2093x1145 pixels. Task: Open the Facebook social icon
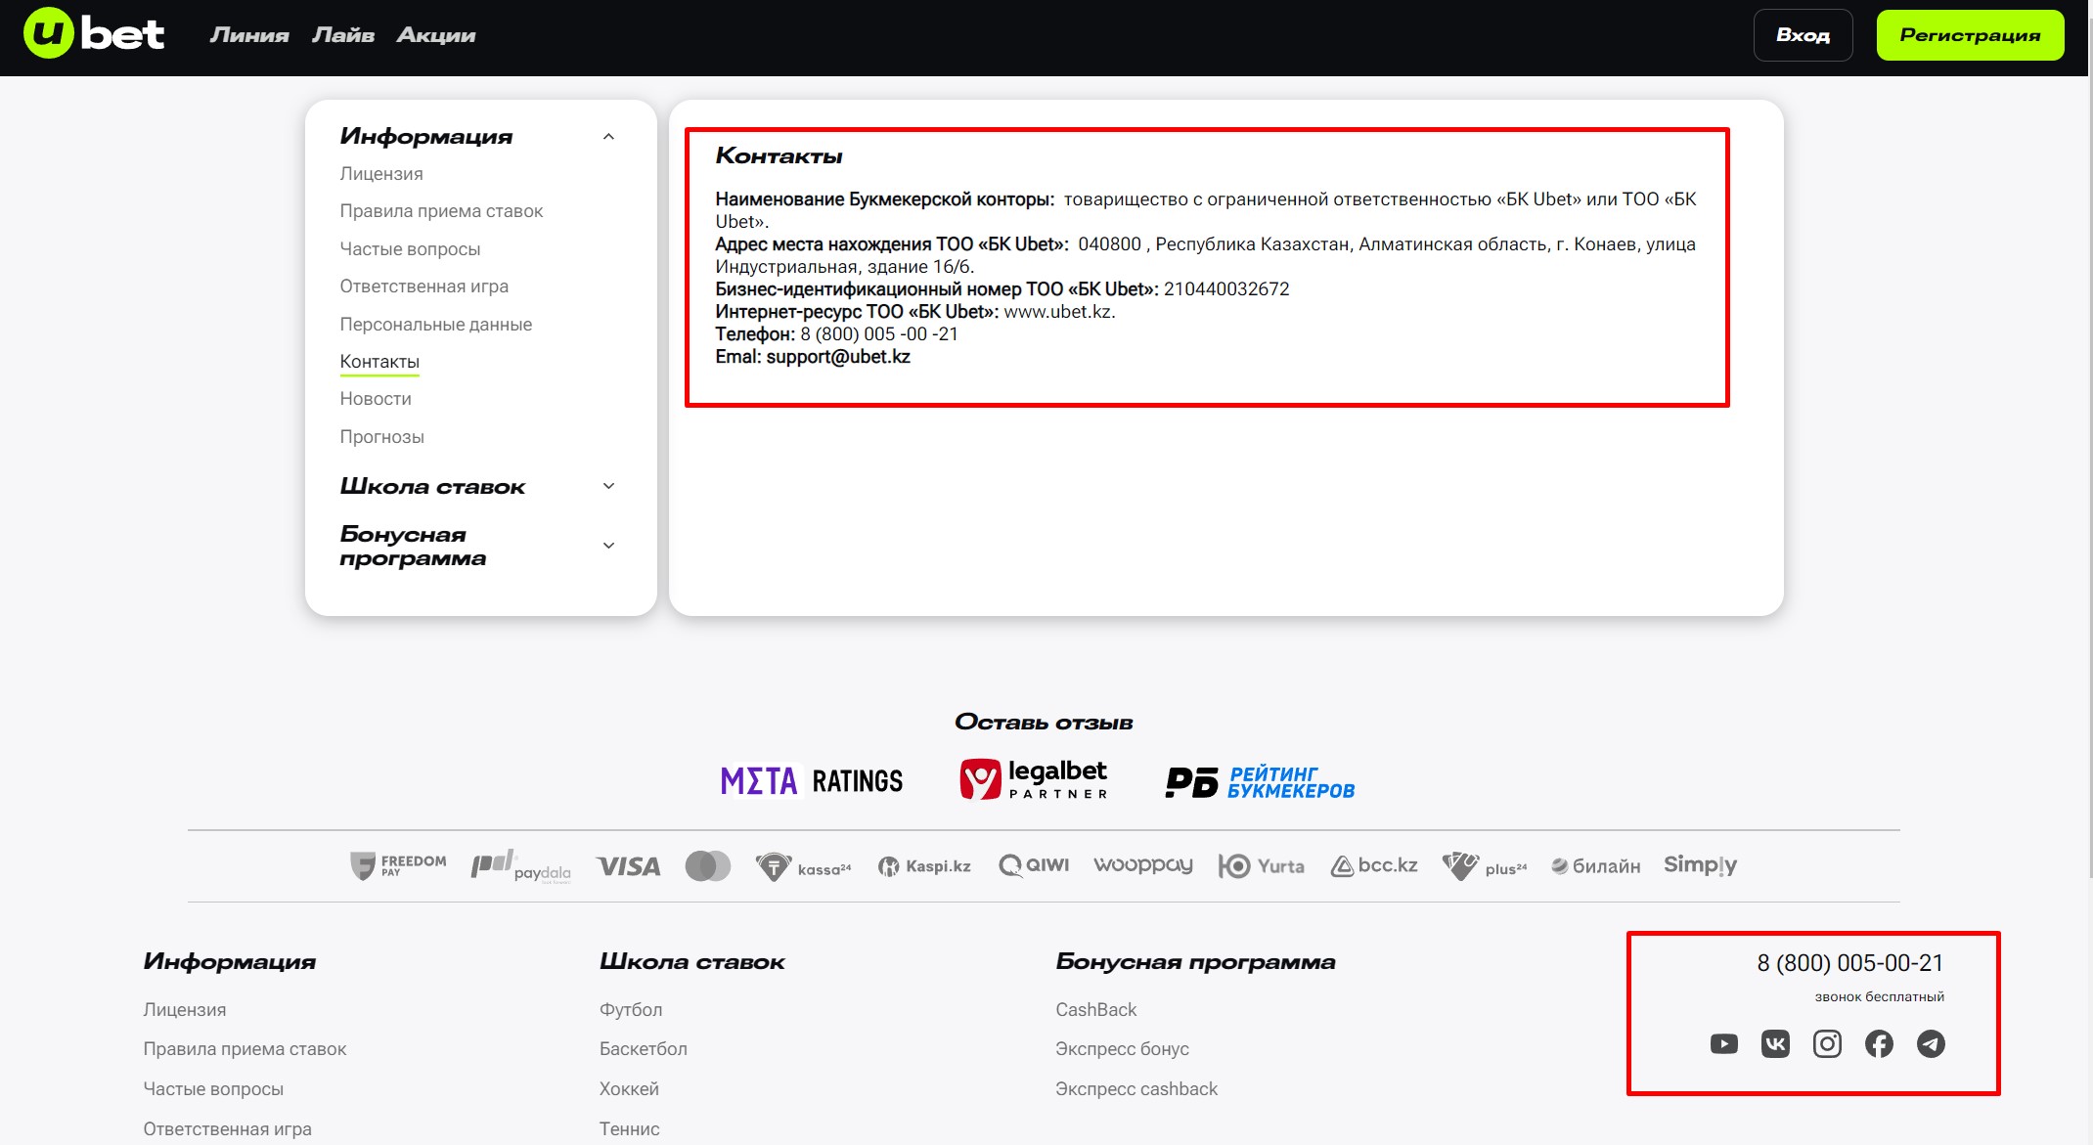1879,1044
